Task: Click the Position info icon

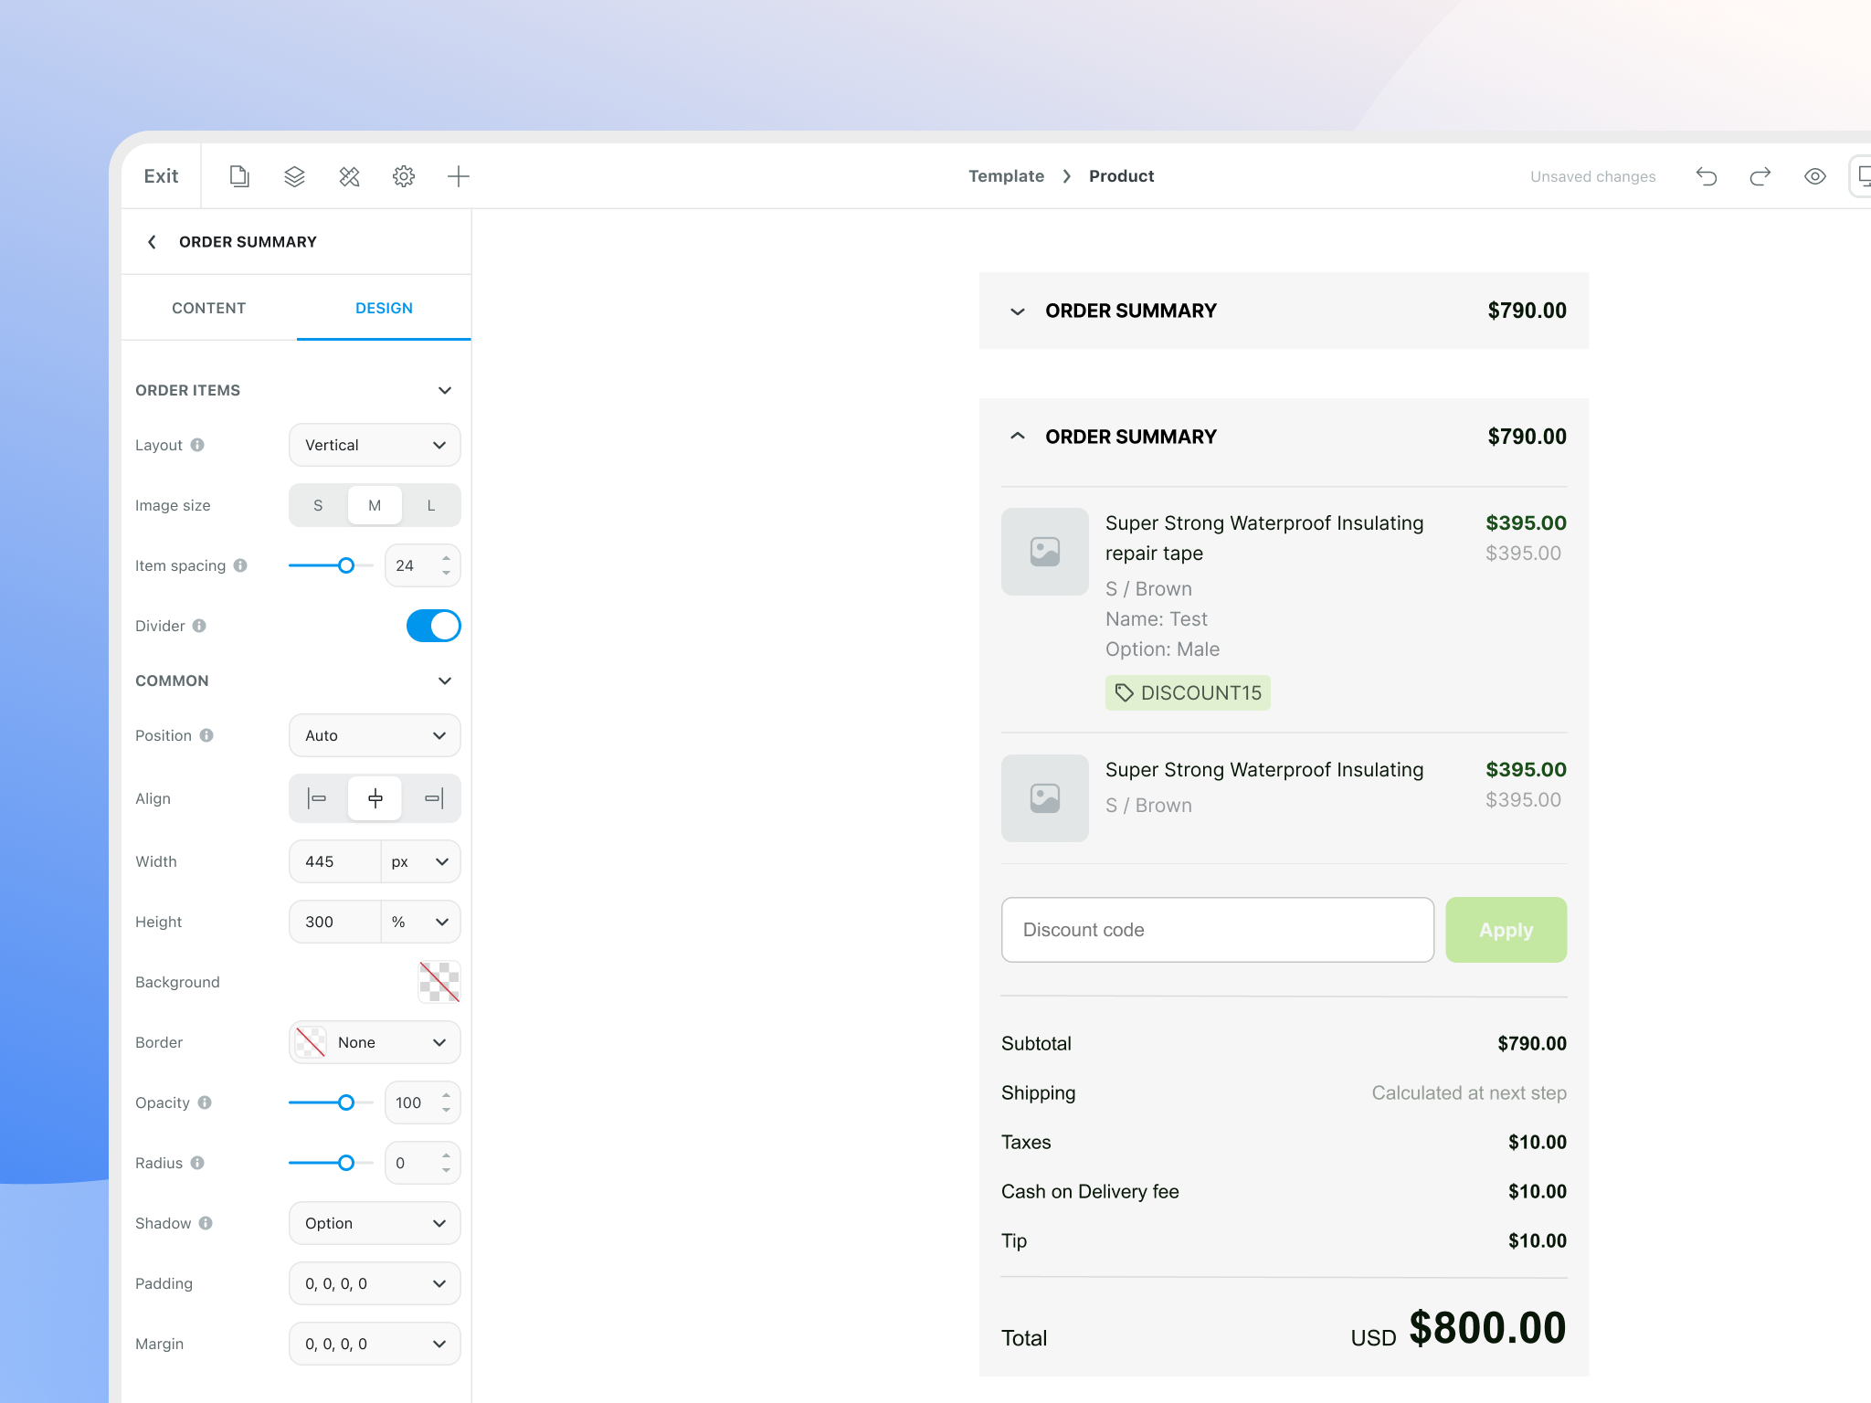Action: pyautogui.click(x=206, y=735)
